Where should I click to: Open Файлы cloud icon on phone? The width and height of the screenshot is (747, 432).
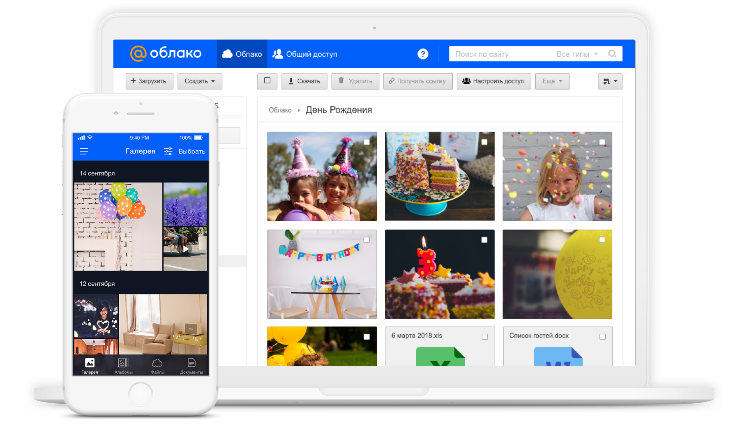tap(157, 365)
